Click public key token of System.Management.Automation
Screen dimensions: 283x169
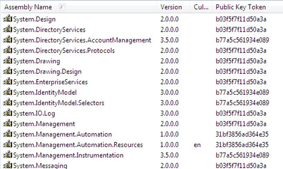(x=242, y=134)
